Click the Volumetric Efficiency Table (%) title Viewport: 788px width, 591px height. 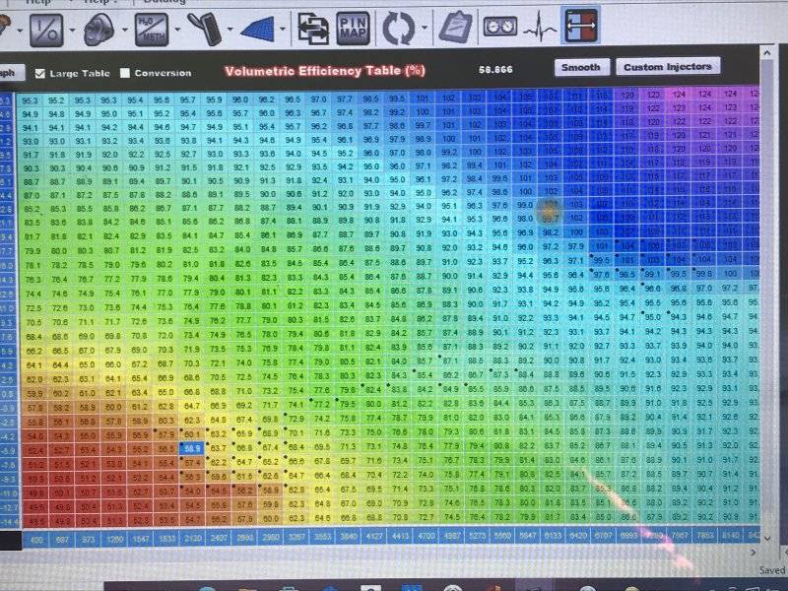click(325, 71)
